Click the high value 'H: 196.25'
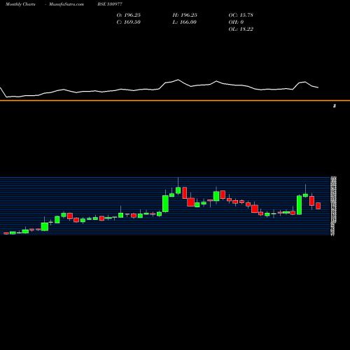350x350 pixels. [x=185, y=15]
